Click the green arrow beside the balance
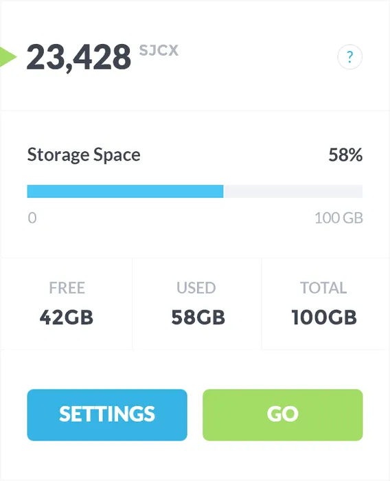390x481 pixels. 8,57
